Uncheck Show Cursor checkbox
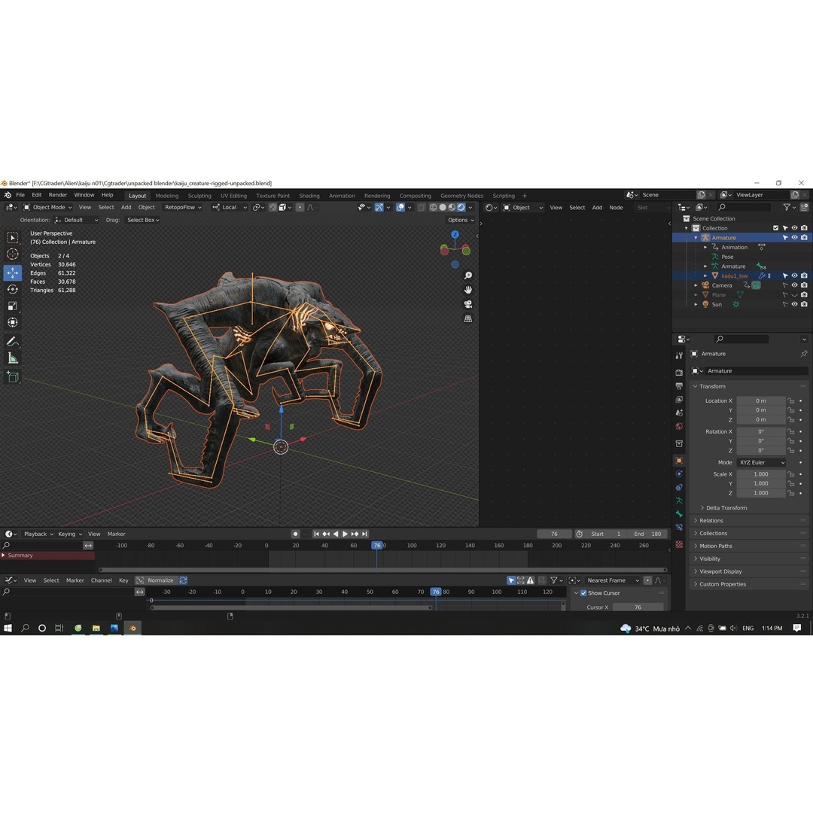 (583, 593)
